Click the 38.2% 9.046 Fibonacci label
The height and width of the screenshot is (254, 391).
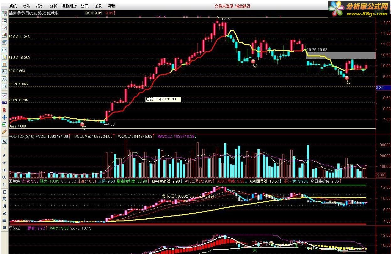[x=18, y=84]
